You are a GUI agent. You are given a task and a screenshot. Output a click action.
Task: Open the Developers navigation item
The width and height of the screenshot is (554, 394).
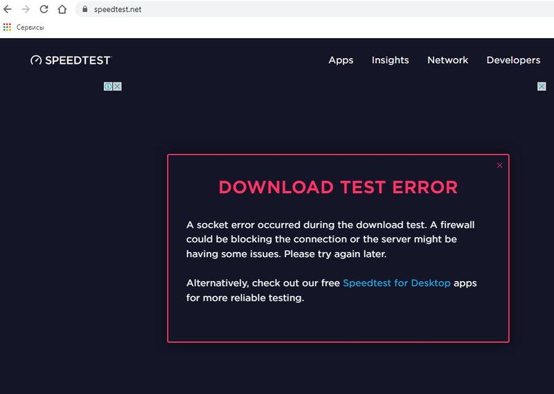coord(513,60)
